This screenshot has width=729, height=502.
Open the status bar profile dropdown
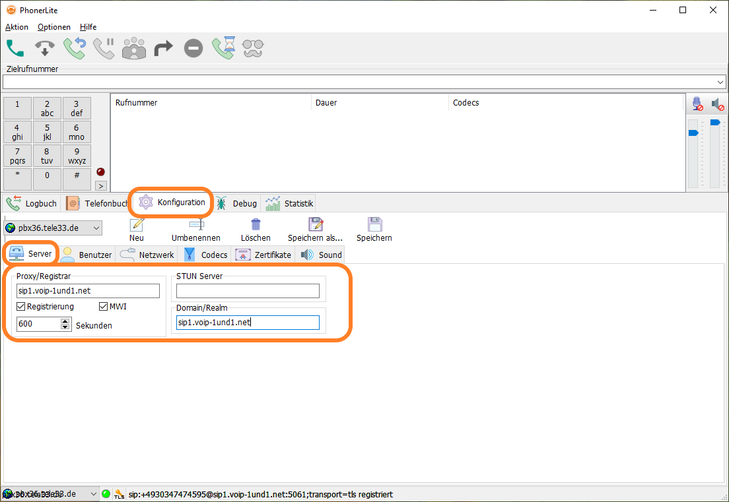click(94, 494)
